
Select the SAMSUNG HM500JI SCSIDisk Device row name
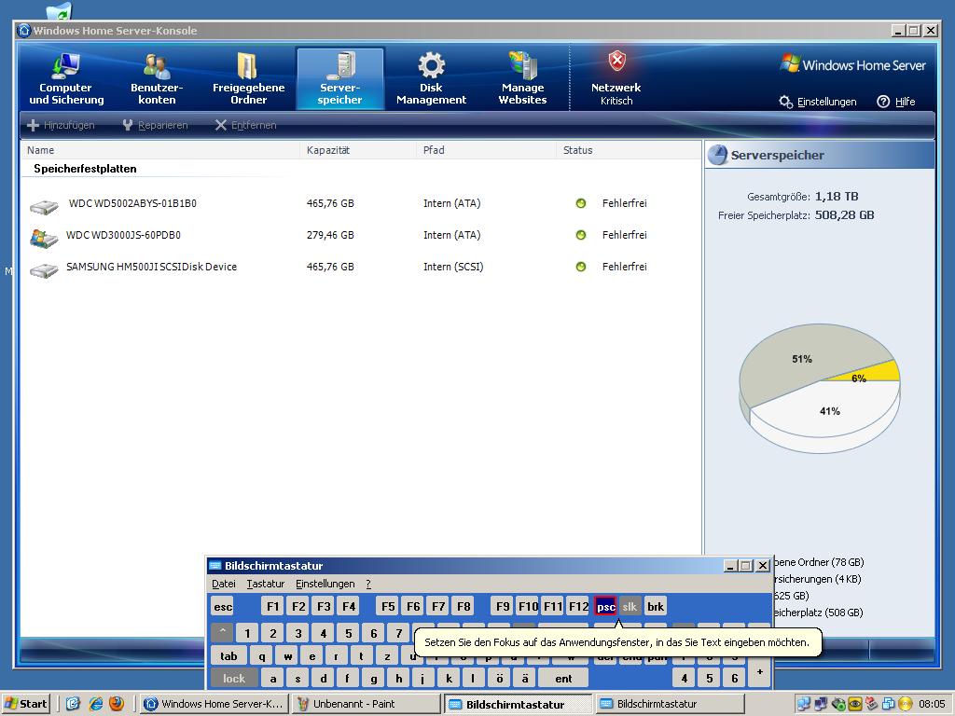point(151,267)
